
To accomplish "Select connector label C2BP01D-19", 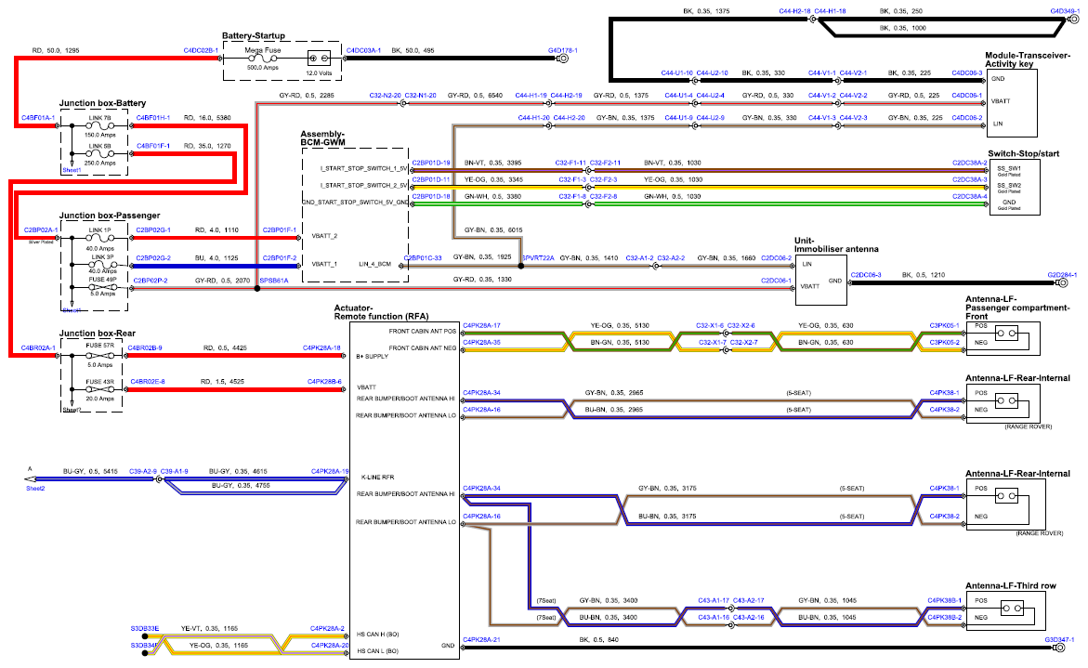I will (x=431, y=163).
